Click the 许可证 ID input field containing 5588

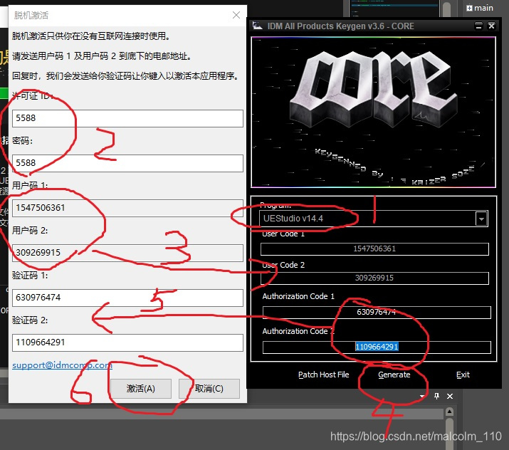coord(127,118)
